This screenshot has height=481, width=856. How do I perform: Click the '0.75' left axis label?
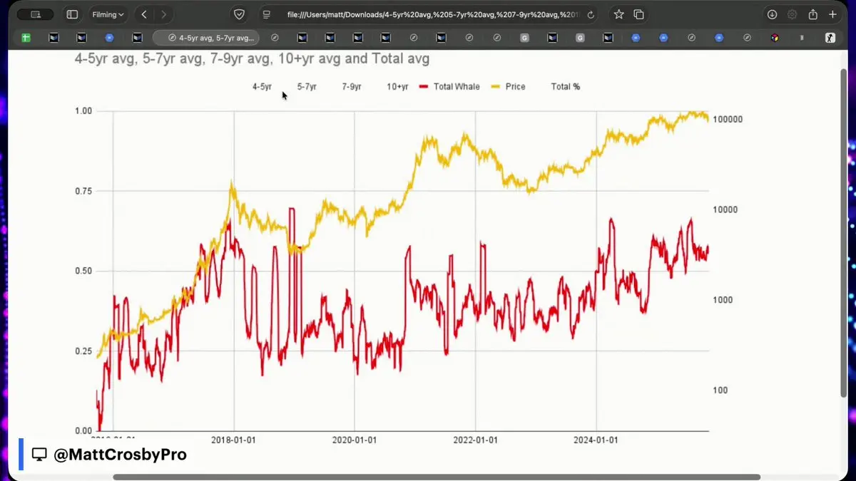click(x=83, y=191)
